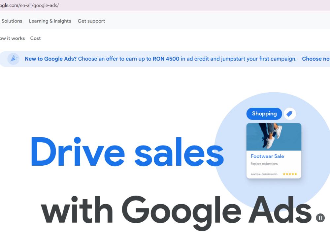Image resolution: width=330 pixels, height=247 pixels.
Task: Click the Explore collections text
Action: click(264, 164)
